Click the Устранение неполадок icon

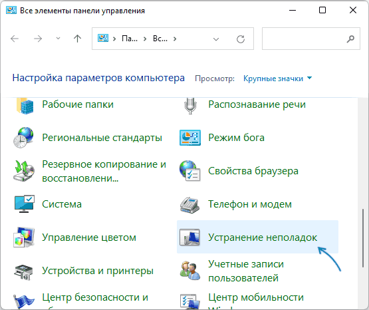(189, 237)
